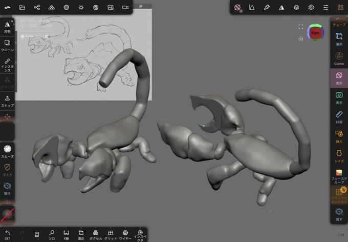
Task: Select the 挿入 insert tool
Action: (x=339, y=136)
